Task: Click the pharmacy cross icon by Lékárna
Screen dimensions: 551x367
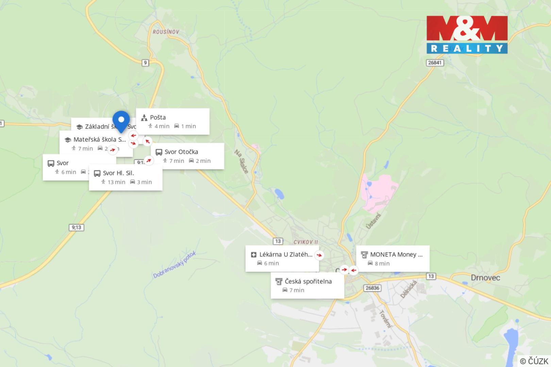Action: (x=253, y=255)
